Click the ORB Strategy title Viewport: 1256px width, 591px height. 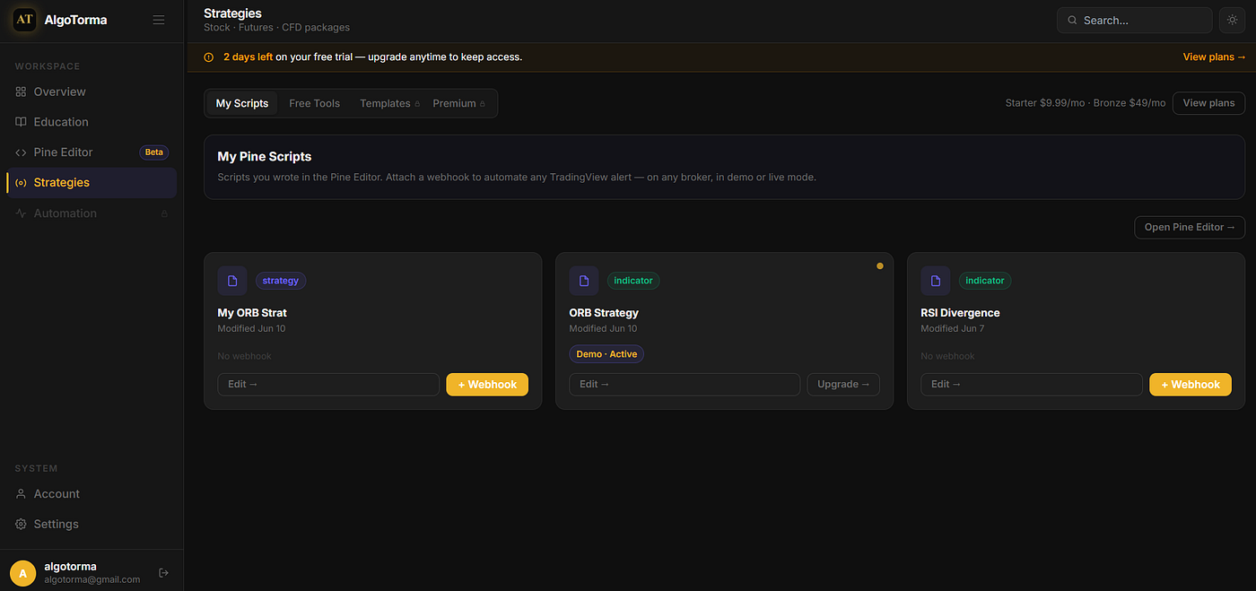point(604,313)
